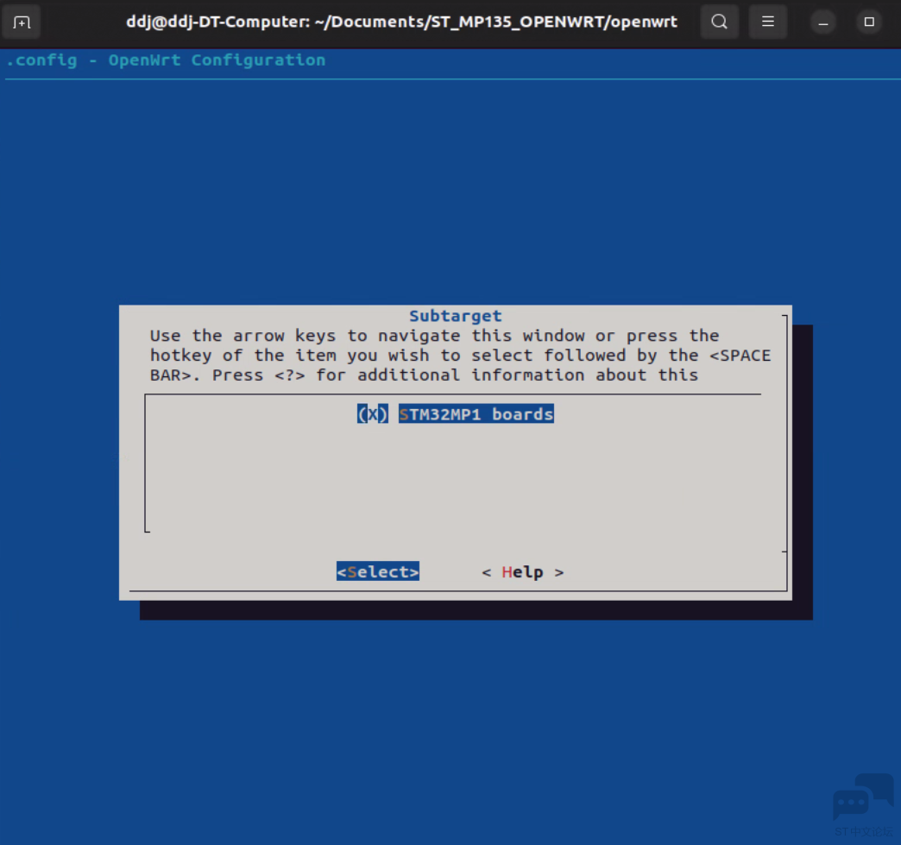This screenshot has height=845, width=901.
Task: Click the '.config - OpenWrt Configuration' header text
Action: (166, 60)
